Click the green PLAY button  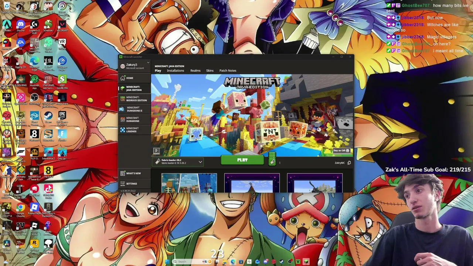[x=242, y=160]
